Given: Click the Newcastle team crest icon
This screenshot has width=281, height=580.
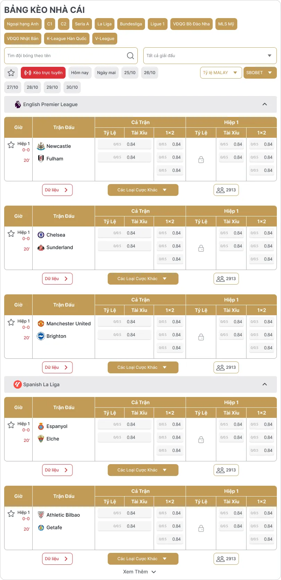Looking at the screenshot, I should 41,146.
